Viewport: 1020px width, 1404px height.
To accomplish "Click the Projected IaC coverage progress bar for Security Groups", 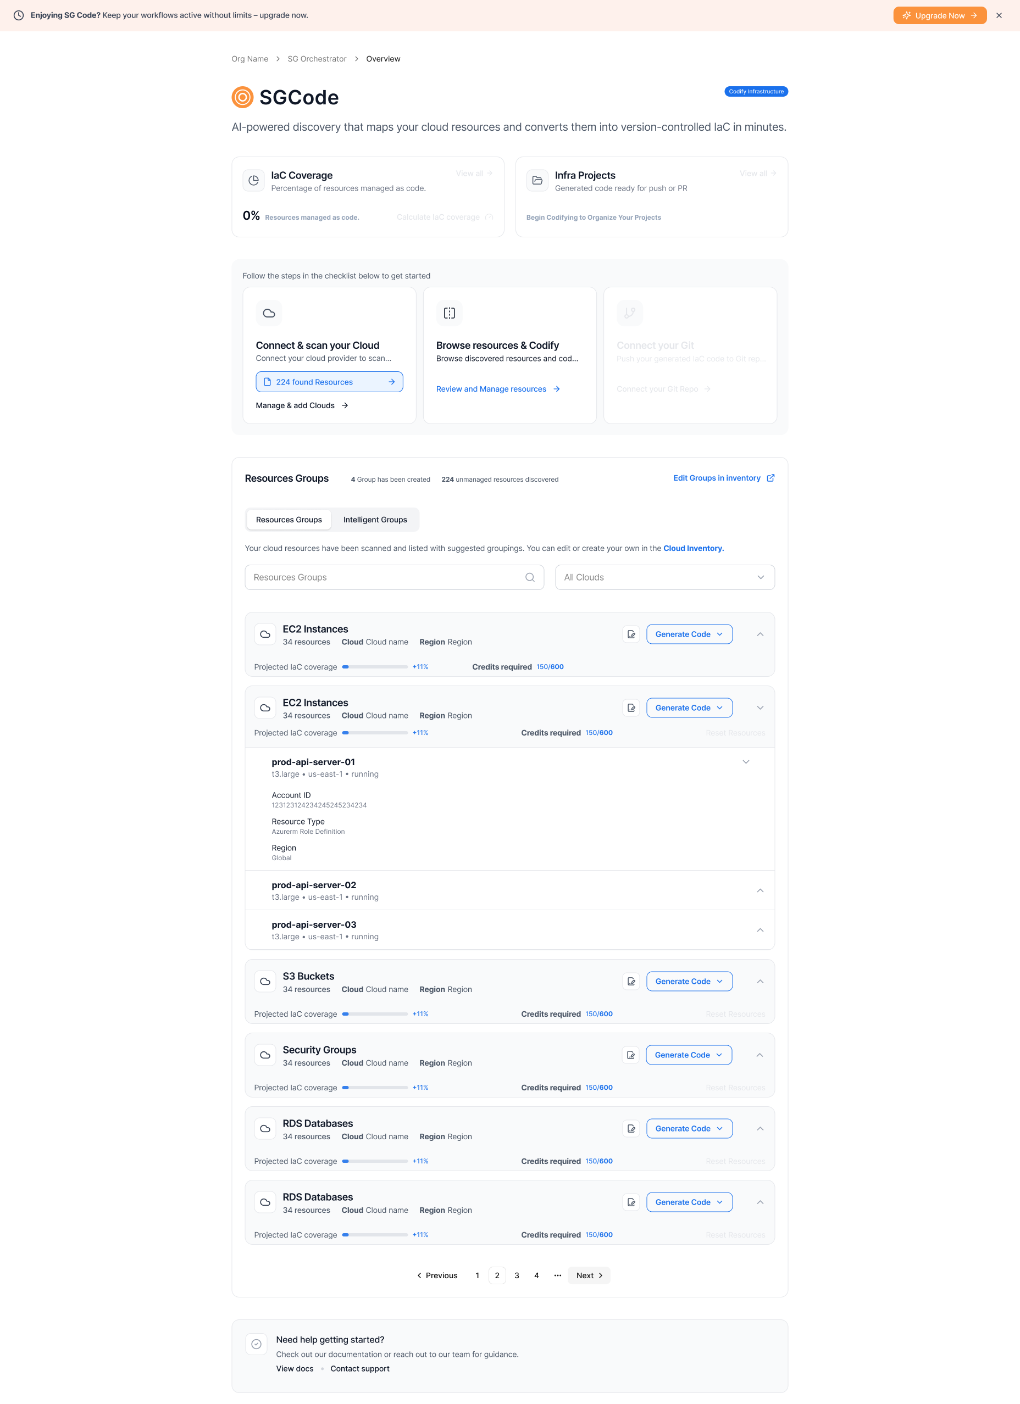I will pyautogui.click(x=374, y=1087).
